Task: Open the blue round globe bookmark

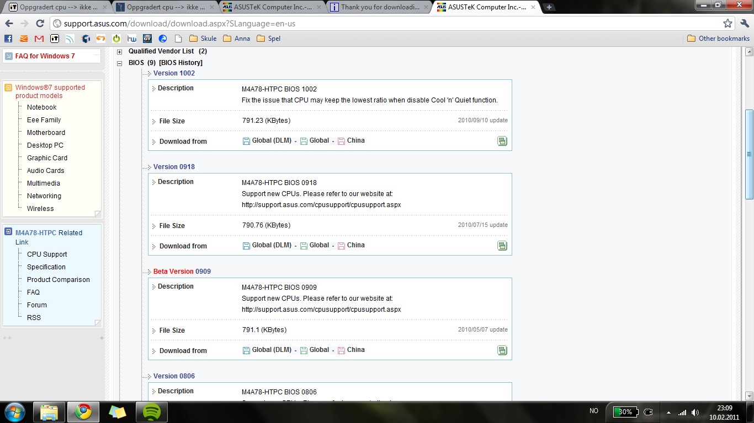Action: point(163,39)
